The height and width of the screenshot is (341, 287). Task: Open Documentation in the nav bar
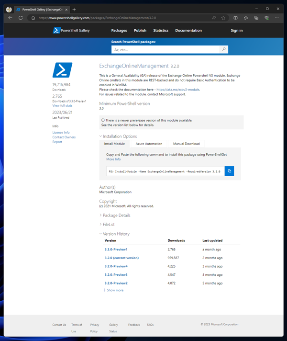tap(188, 31)
